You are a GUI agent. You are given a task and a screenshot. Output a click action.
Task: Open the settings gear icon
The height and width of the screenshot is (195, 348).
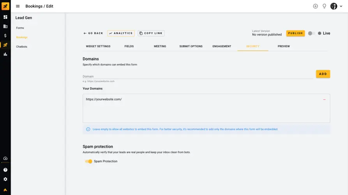click(x=5, y=179)
